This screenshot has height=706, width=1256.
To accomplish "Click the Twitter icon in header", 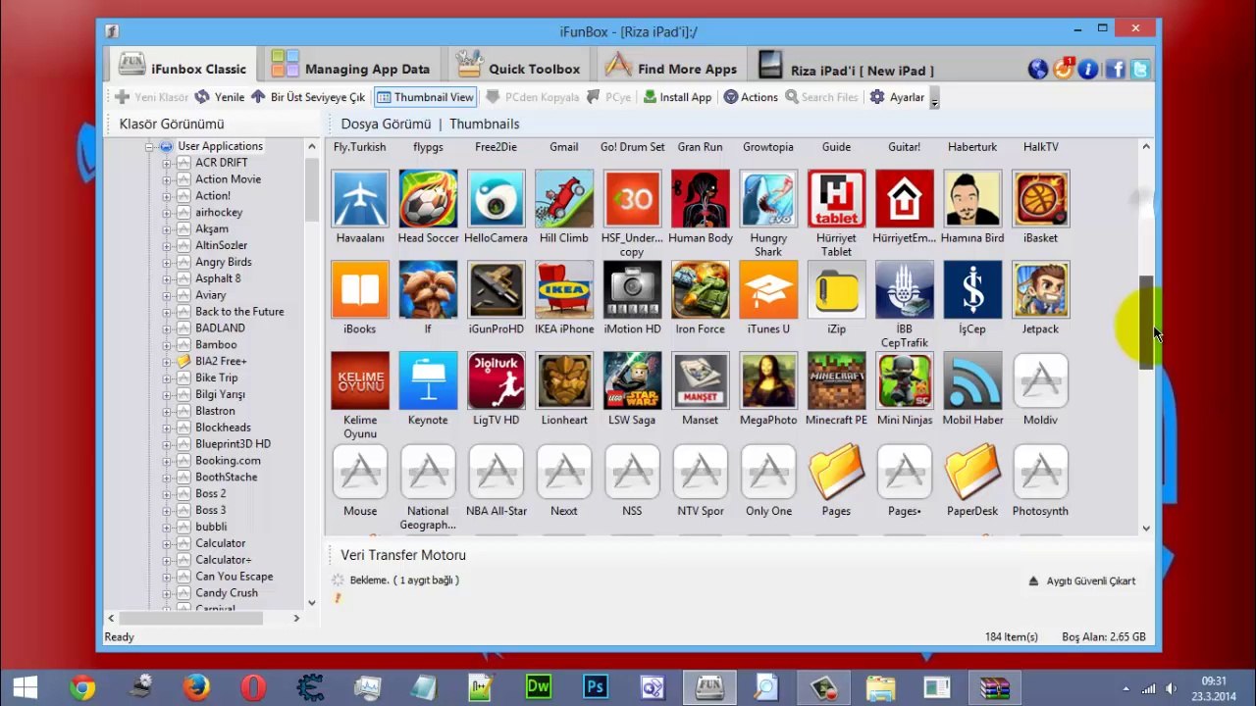I will (x=1140, y=69).
